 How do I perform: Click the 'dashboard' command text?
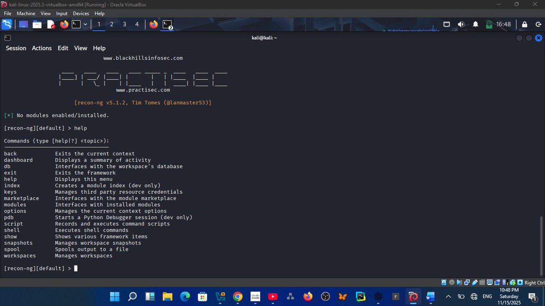pyautogui.click(x=18, y=160)
